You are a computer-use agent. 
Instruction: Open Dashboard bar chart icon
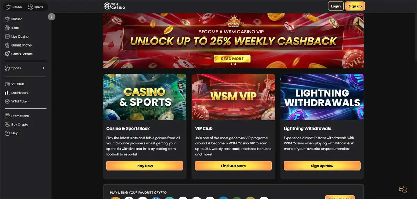click(x=7, y=93)
